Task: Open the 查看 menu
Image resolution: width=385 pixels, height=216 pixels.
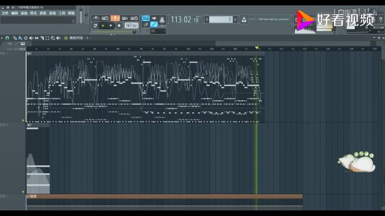Action: (43, 13)
